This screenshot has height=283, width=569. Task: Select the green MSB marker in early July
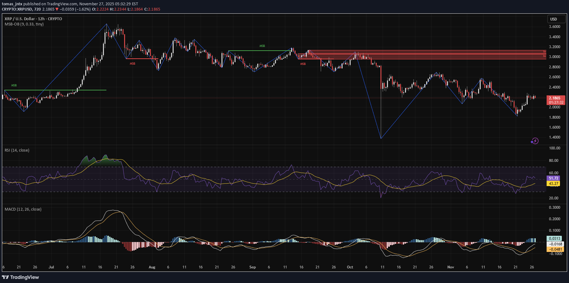14,85
